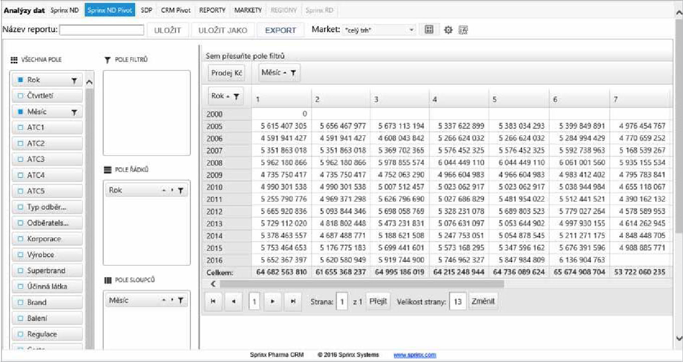The width and height of the screenshot is (683, 362).
Task: Enable the ATC1 field checkbox
Action: click(21, 128)
